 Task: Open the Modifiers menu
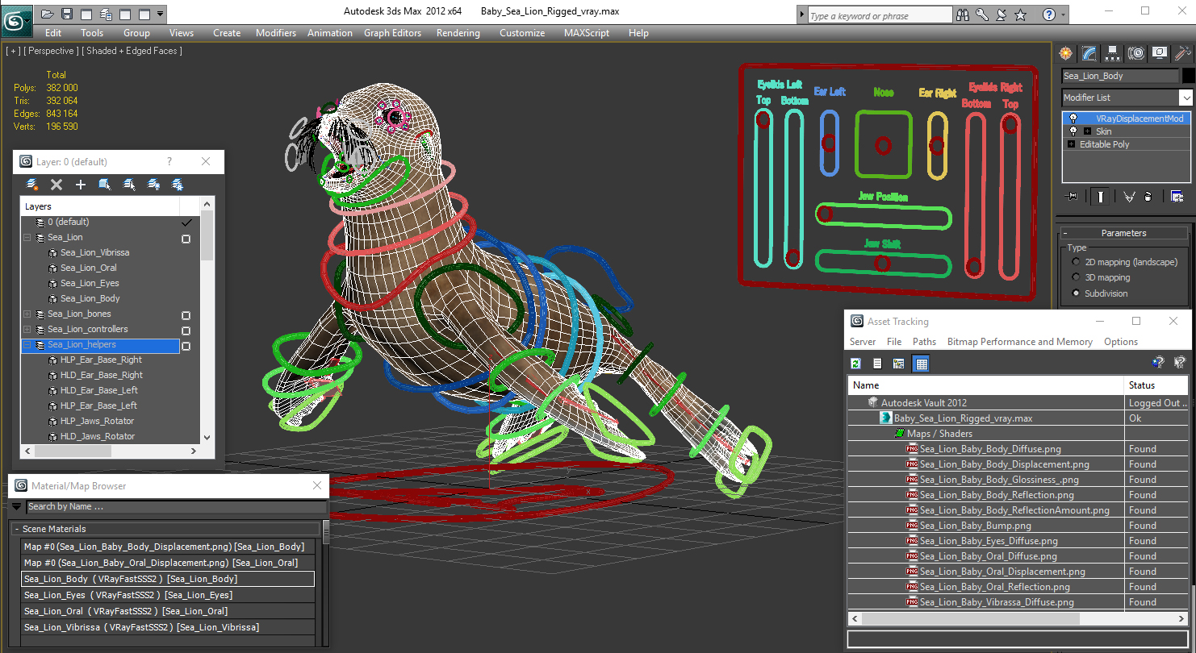click(x=276, y=33)
